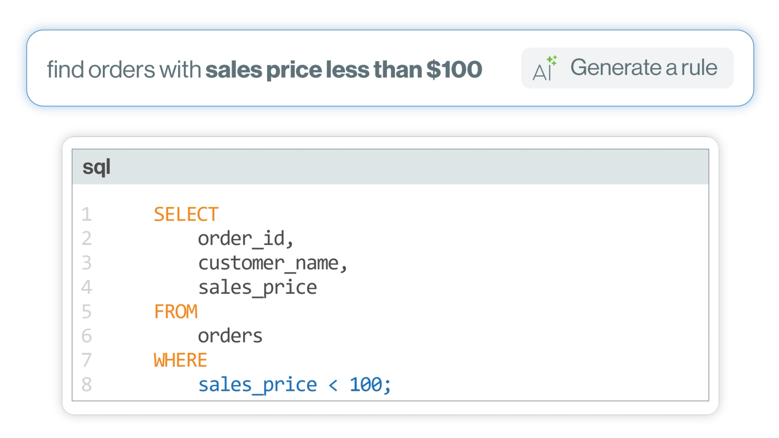Viewport: 779px width, 438px height.
Task: Click line number 5 in gutter
Action: pos(87,312)
